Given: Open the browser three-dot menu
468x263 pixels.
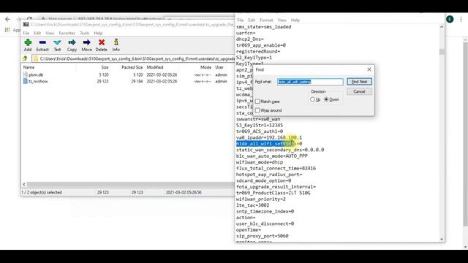Looking at the screenshot, I should tap(461, 20).
